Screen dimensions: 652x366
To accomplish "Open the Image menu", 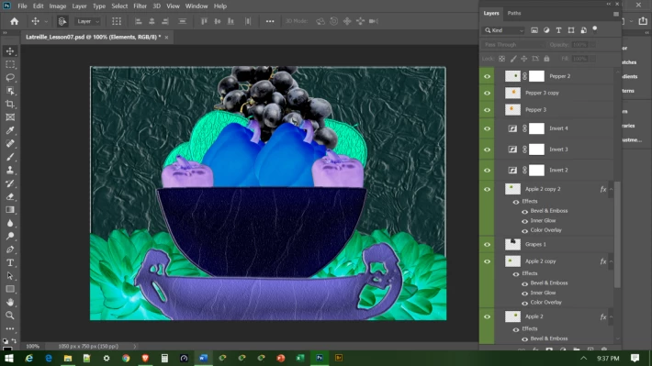I will click(57, 6).
